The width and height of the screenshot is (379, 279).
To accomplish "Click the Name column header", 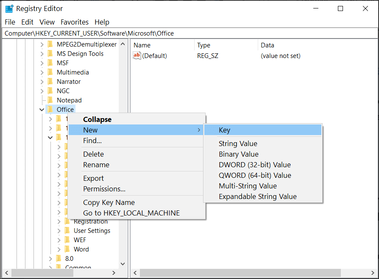I will (x=163, y=45).
